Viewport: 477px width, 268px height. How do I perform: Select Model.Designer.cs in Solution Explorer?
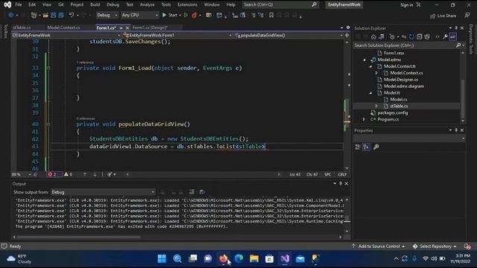[x=401, y=80]
